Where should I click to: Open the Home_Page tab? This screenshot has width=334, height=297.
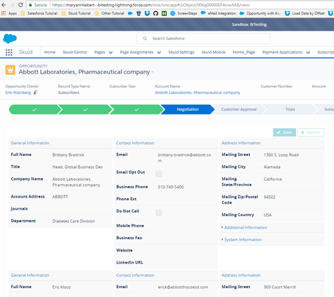[x=244, y=52]
